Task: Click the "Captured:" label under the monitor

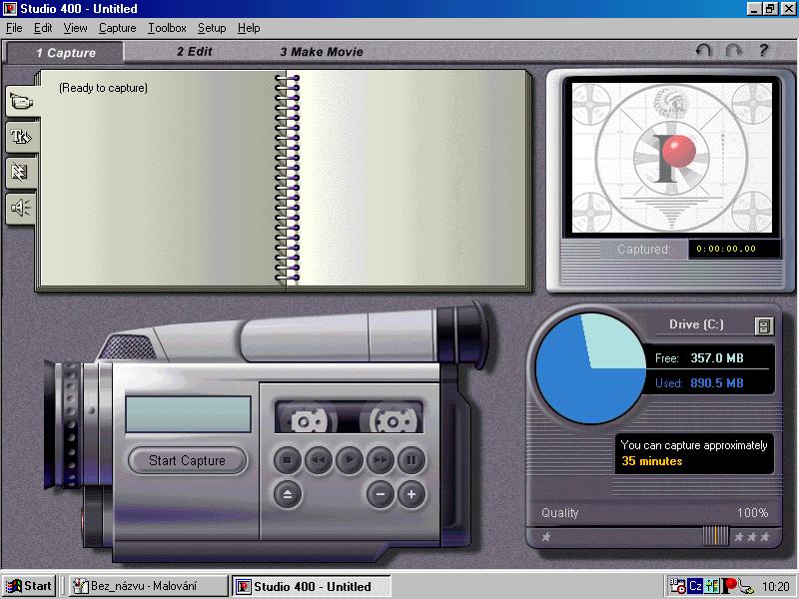Action: [644, 249]
